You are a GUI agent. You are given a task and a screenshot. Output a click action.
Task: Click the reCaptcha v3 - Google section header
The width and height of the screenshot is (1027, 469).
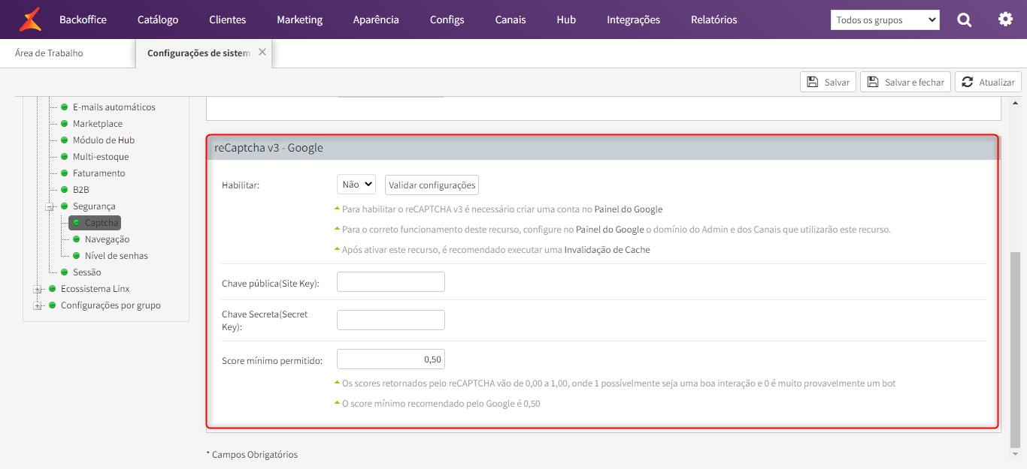click(603, 148)
